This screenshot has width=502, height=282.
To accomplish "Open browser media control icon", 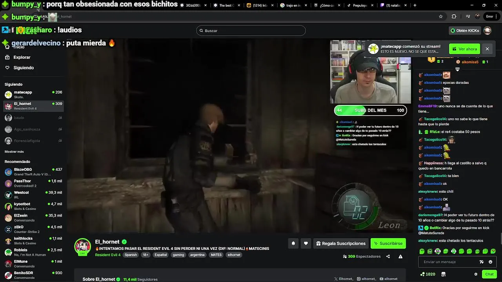I will pyautogui.click(x=468, y=16).
